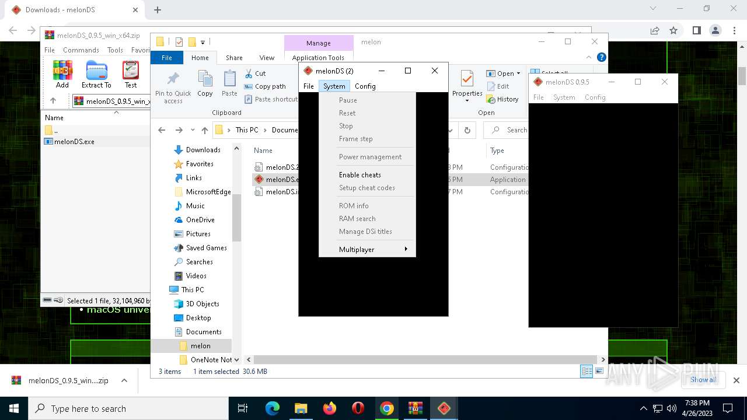The height and width of the screenshot is (420, 747).
Task: Open Chrome from the taskbar
Action: click(387, 408)
